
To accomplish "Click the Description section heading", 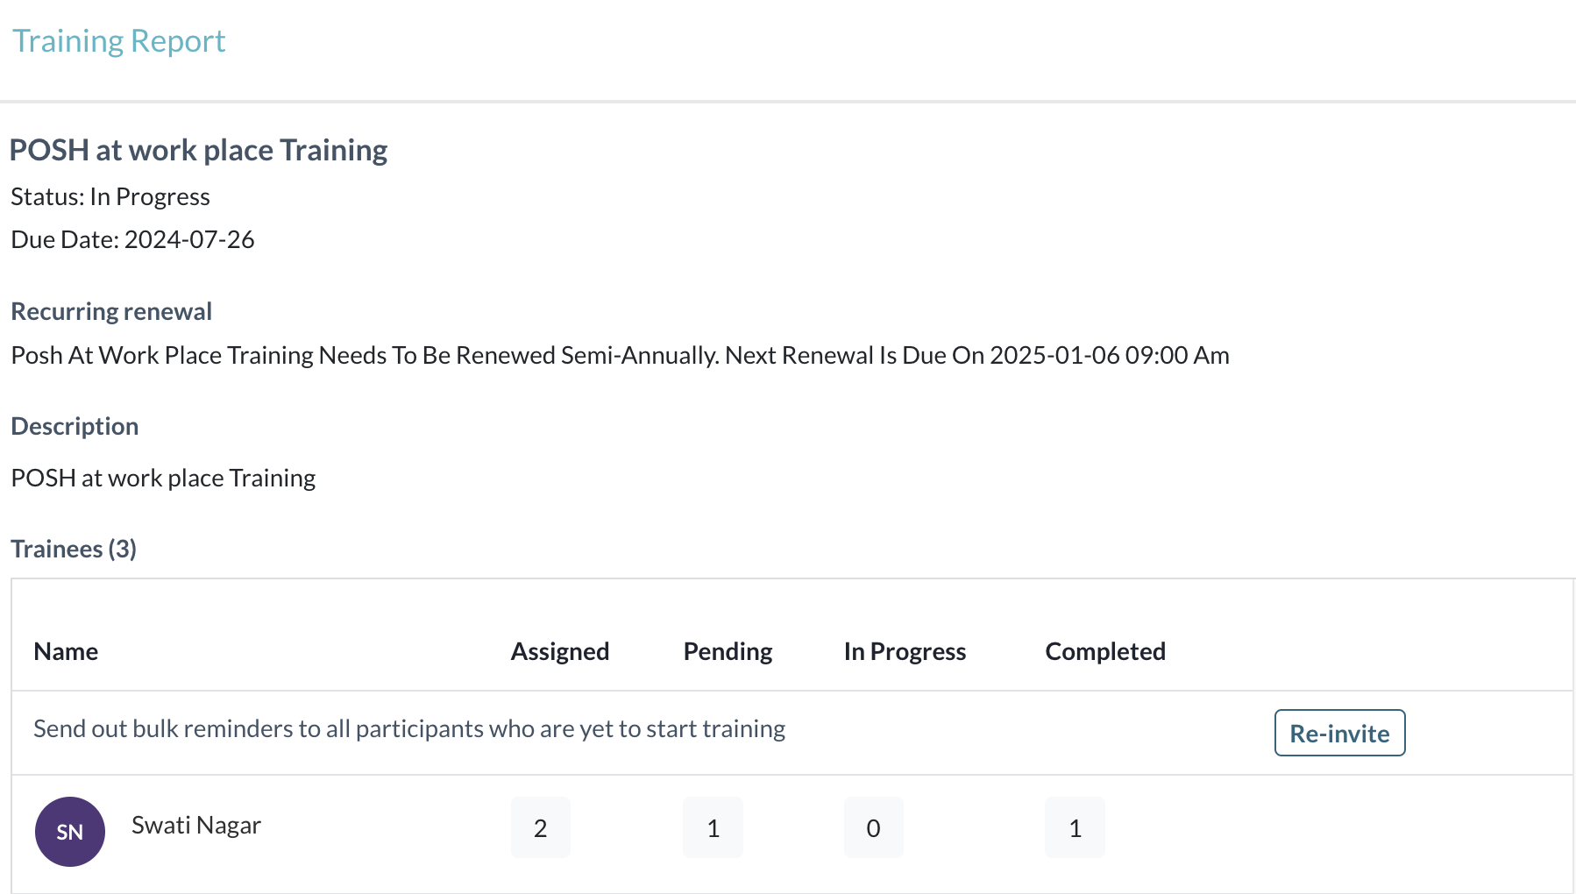I will pyautogui.click(x=75, y=426).
